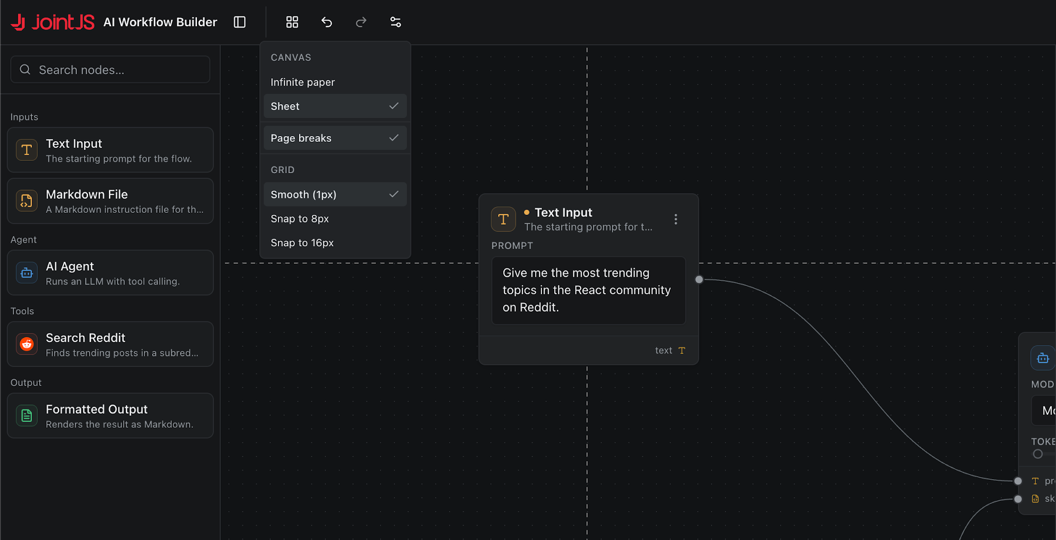The width and height of the screenshot is (1056, 540).
Task: Click the skill file icon on agent node
Action: coord(1035,499)
